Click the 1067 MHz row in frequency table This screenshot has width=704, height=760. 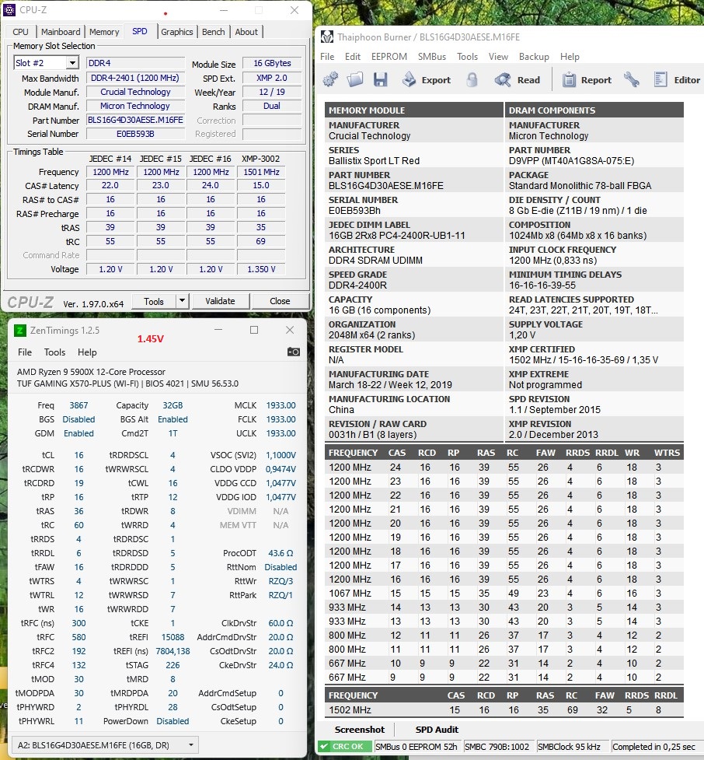click(x=504, y=594)
